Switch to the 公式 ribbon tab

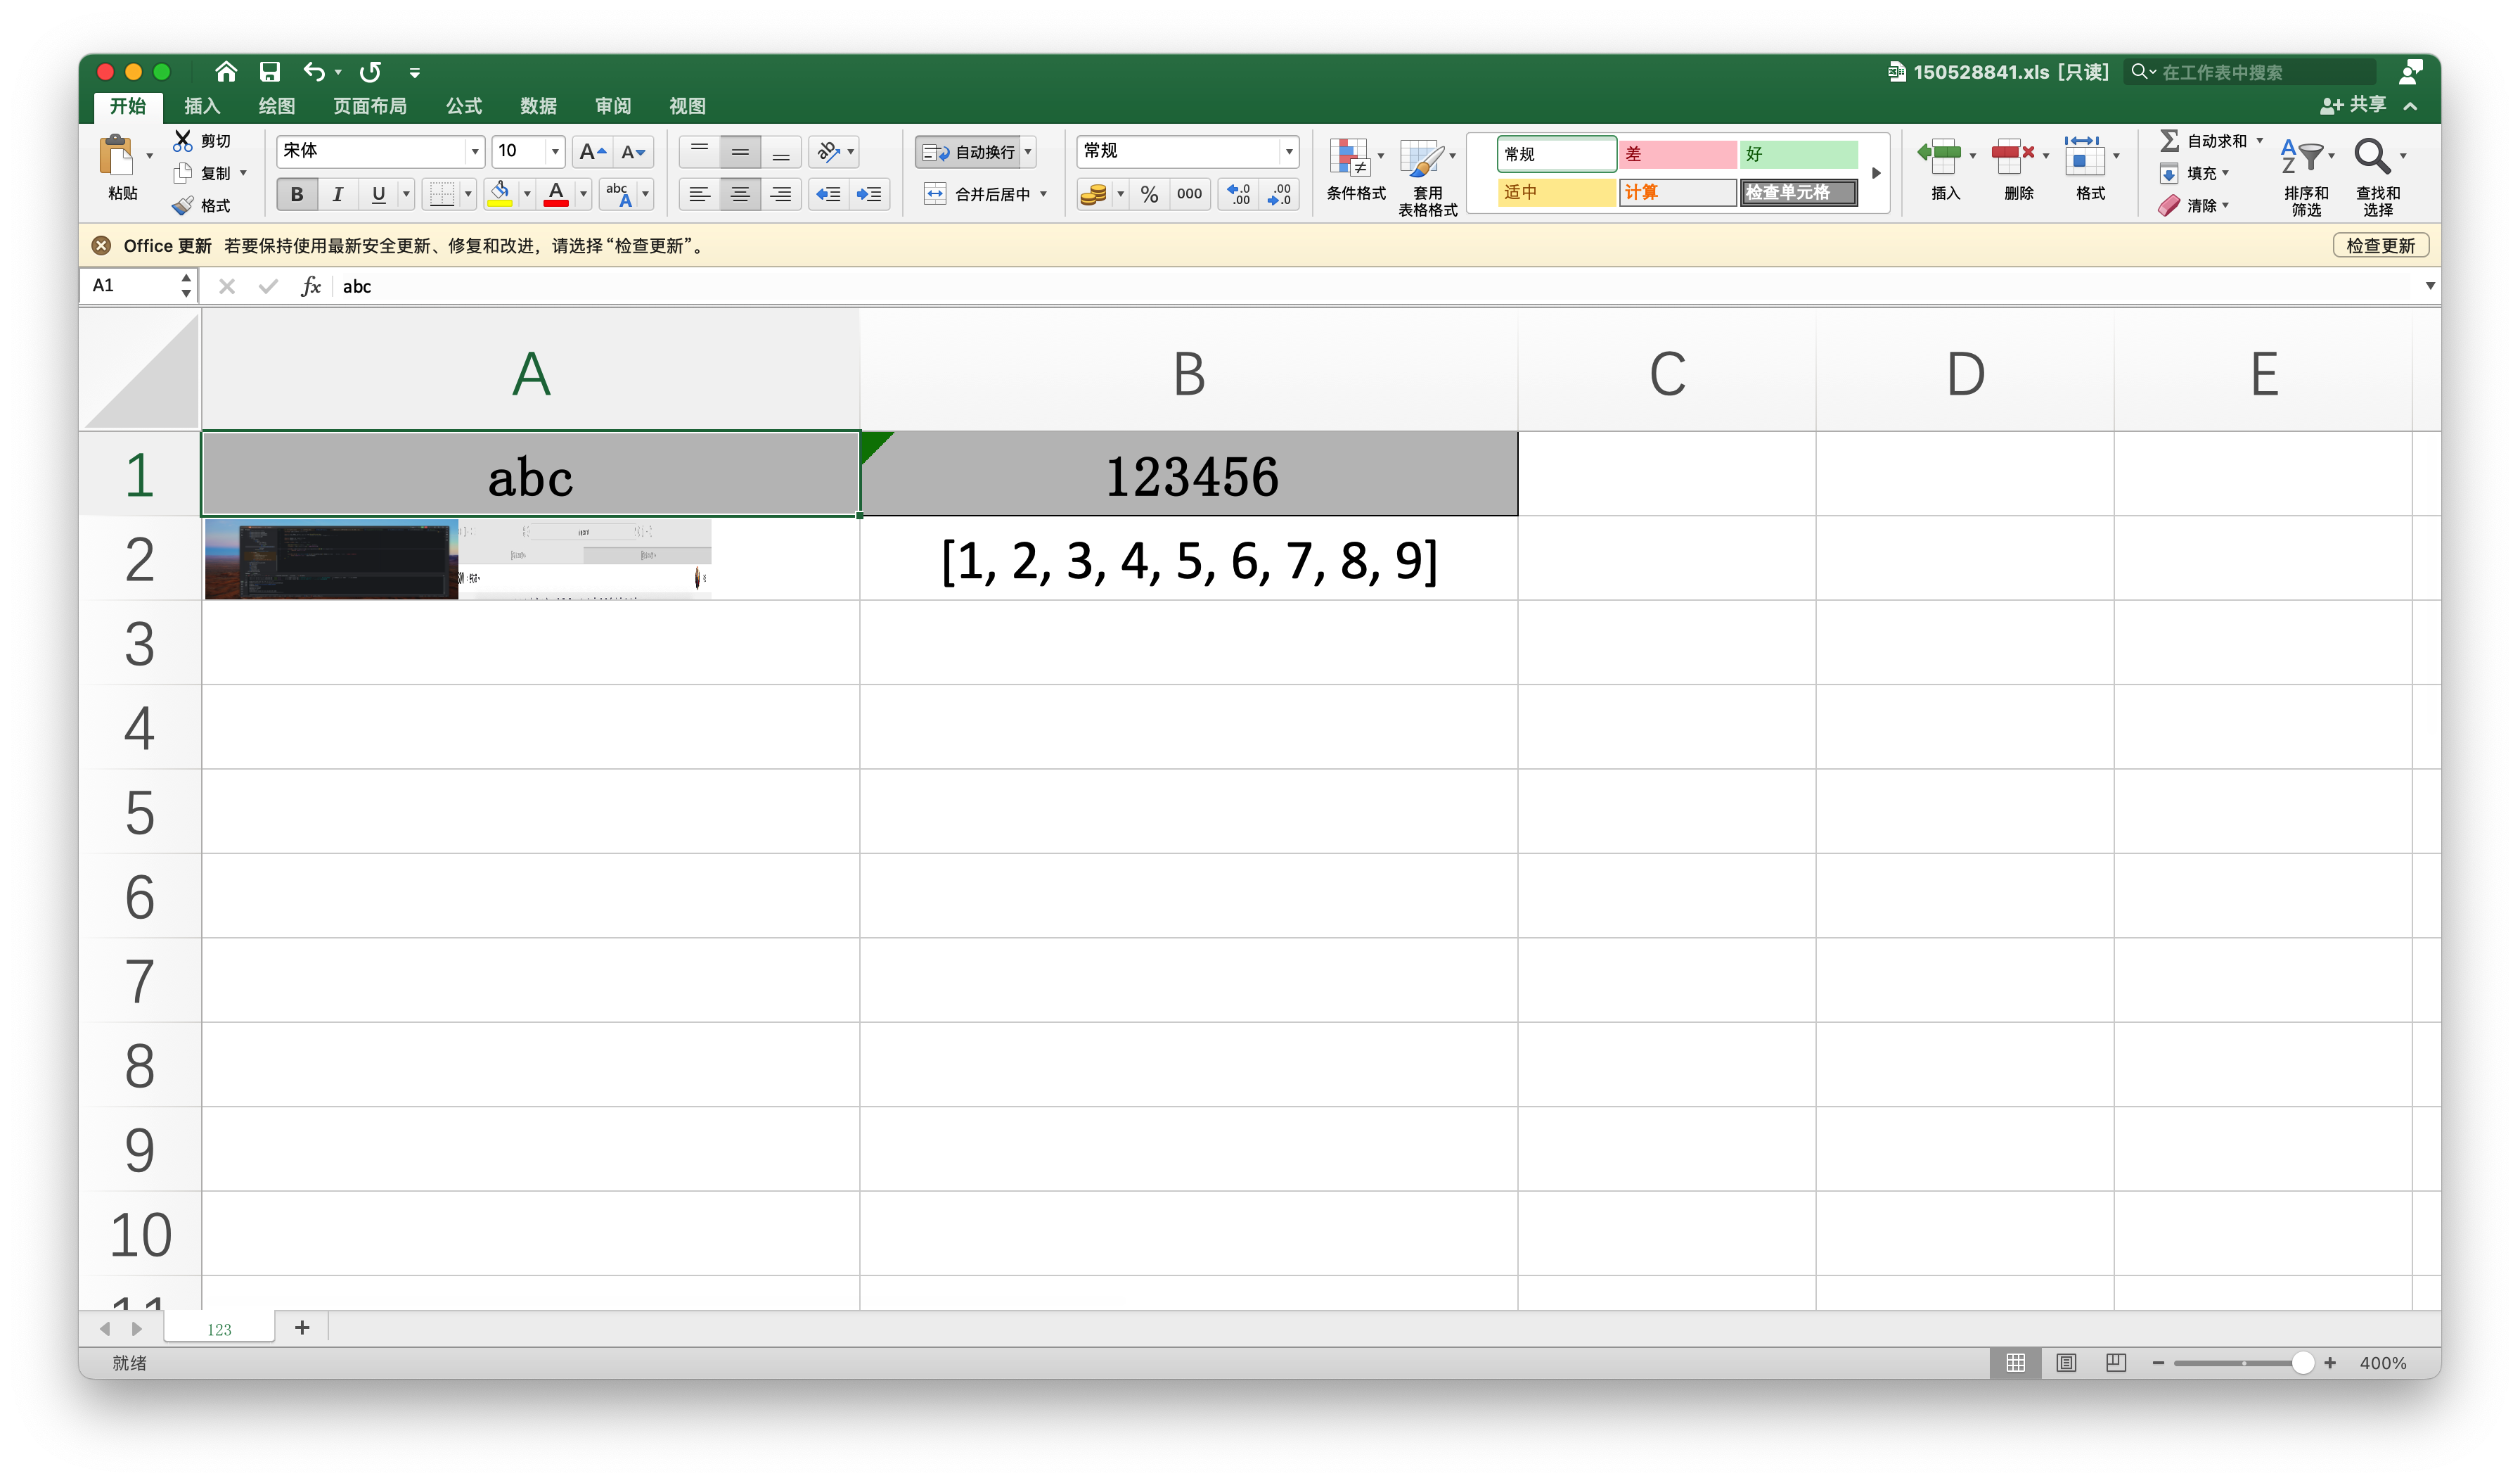[x=464, y=106]
